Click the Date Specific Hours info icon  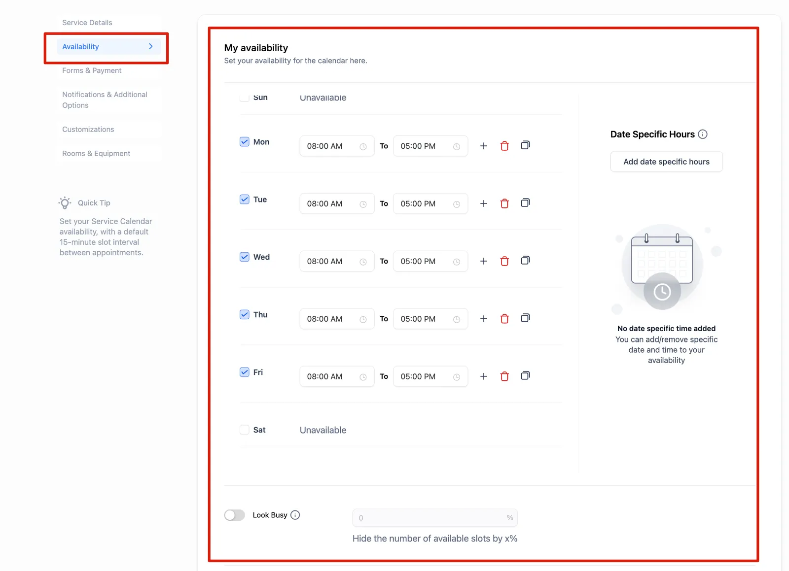click(x=703, y=134)
